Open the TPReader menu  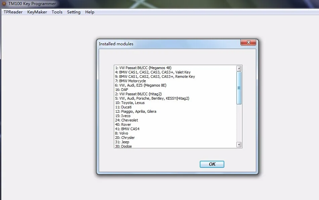tap(13, 12)
